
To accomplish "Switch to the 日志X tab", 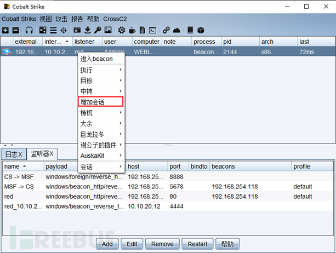I will 14,154.
